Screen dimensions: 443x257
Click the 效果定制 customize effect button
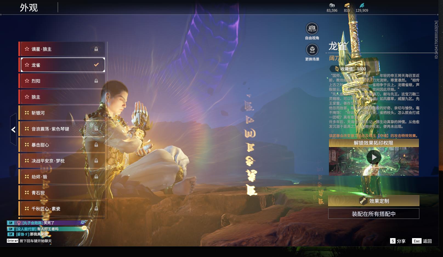click(x=374, y=201)
